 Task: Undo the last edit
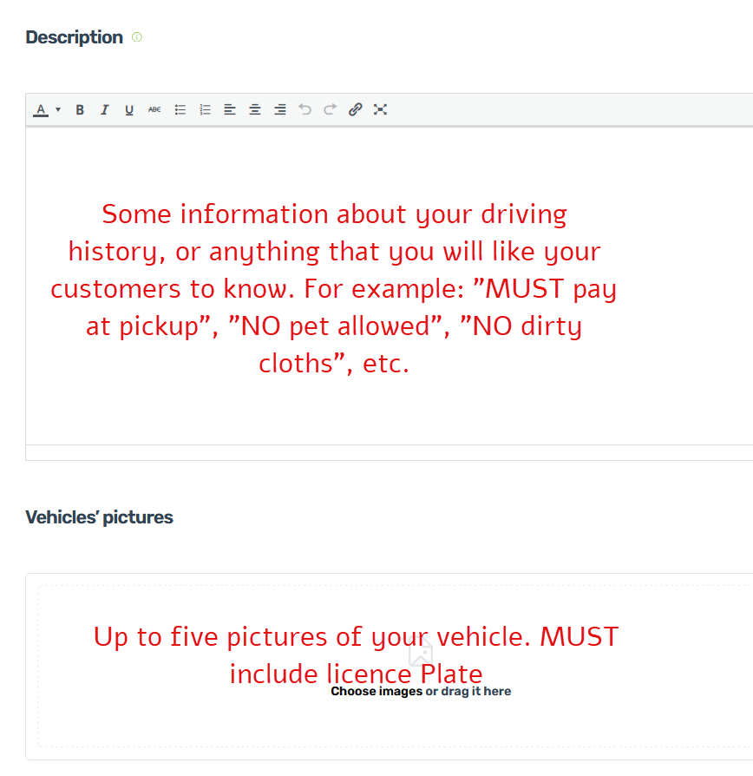coord(304,109)
